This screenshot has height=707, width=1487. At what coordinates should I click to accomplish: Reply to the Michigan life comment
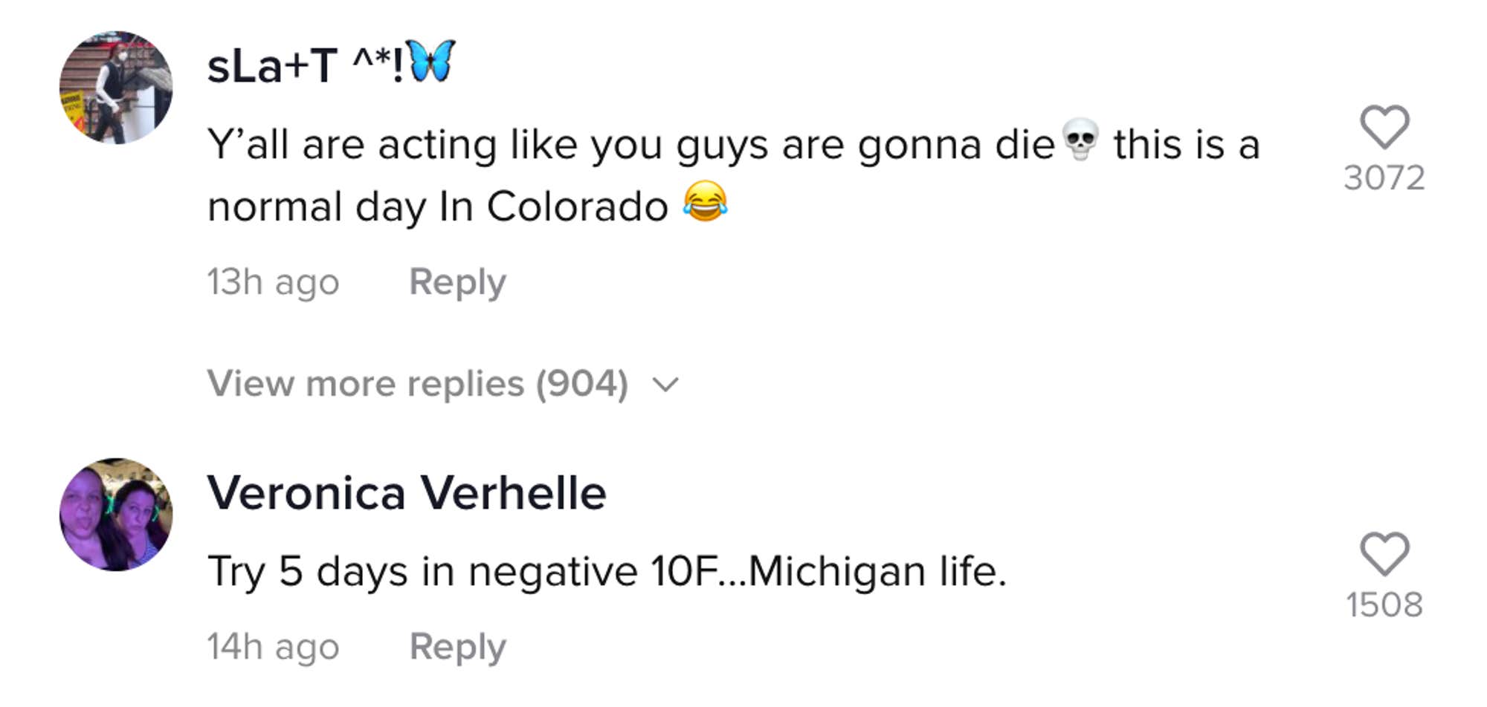point(457,646)
